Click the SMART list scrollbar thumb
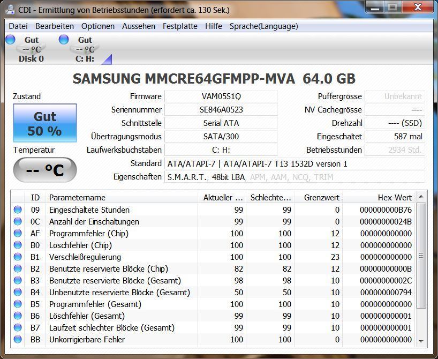The width and height of the screenshot is (438, 359). pyautogui.click(x=421, y=256)
